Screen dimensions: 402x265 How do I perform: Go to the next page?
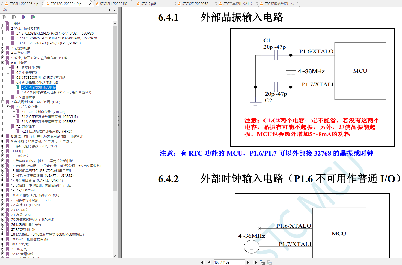click(x=248, y=262)
